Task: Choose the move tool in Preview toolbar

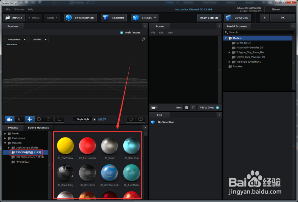Action: pyautogui.click(x=30, y=119)
